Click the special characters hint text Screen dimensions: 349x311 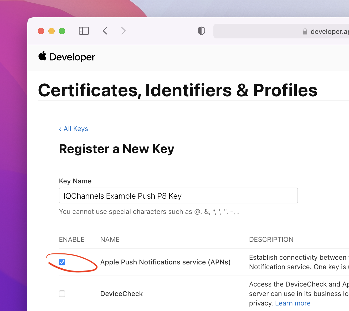(149, 212)
